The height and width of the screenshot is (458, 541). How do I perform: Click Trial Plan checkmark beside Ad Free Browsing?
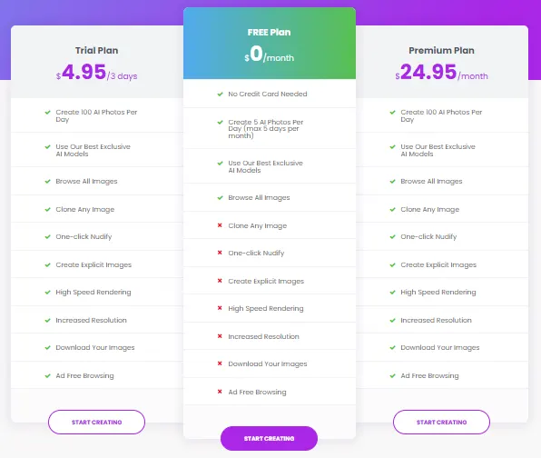point(47,376)
